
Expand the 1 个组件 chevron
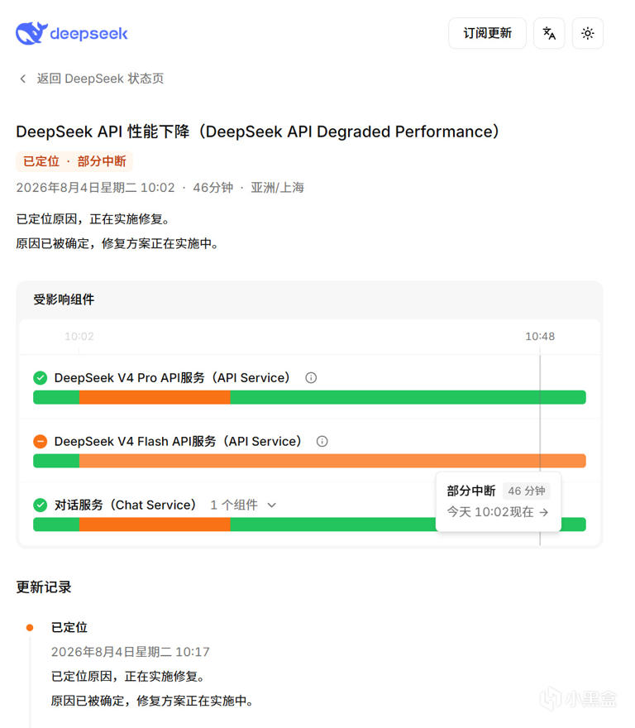coord(272,505)
